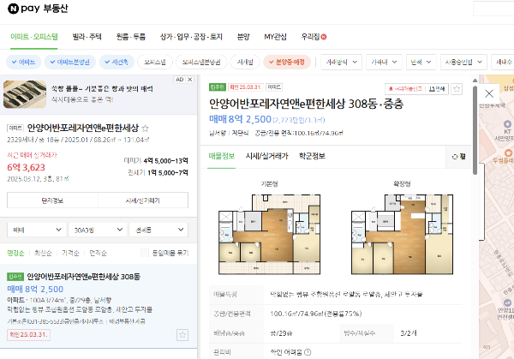Toggle the 분양중·예정 filter chip
This screenshot has height=359, width=514.
[x=287, y=62]
